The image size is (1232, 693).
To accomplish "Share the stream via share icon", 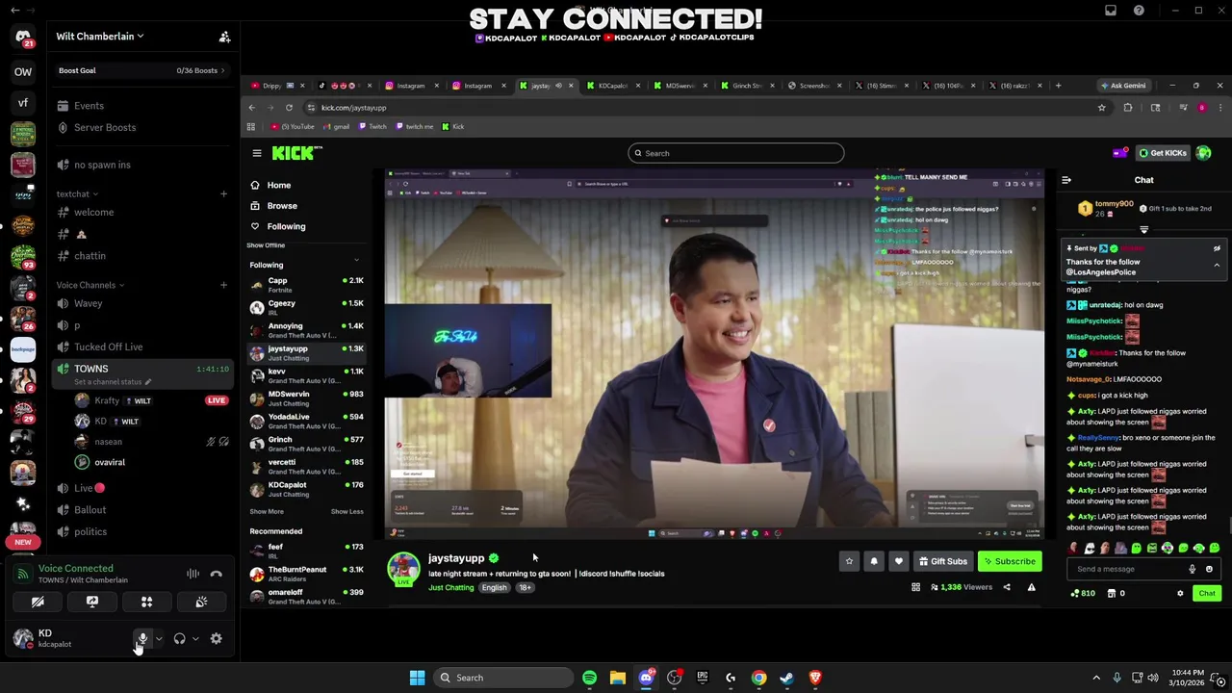I will coord(1007,587).
